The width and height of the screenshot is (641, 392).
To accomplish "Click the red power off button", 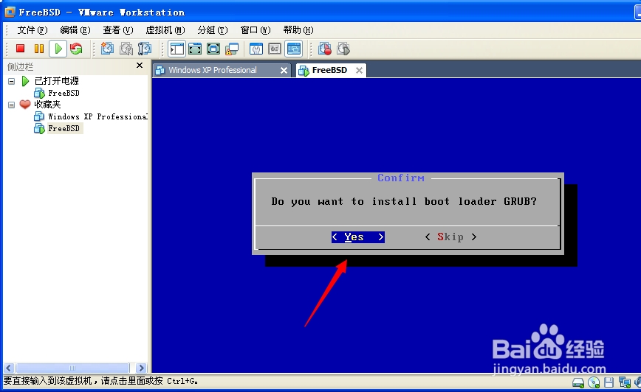I will tap(20, 49).
